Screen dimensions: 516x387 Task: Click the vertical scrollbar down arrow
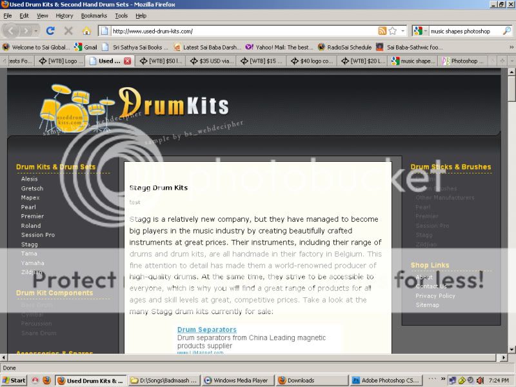click(511, 350)
